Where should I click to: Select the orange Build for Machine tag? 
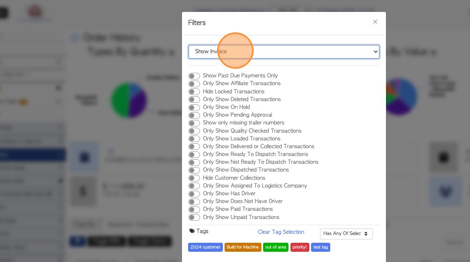click(x=243, y=247)
